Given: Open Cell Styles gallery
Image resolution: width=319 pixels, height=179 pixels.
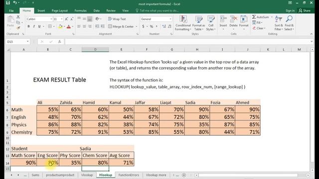Looking at the screenshot, I should [211, 23].
